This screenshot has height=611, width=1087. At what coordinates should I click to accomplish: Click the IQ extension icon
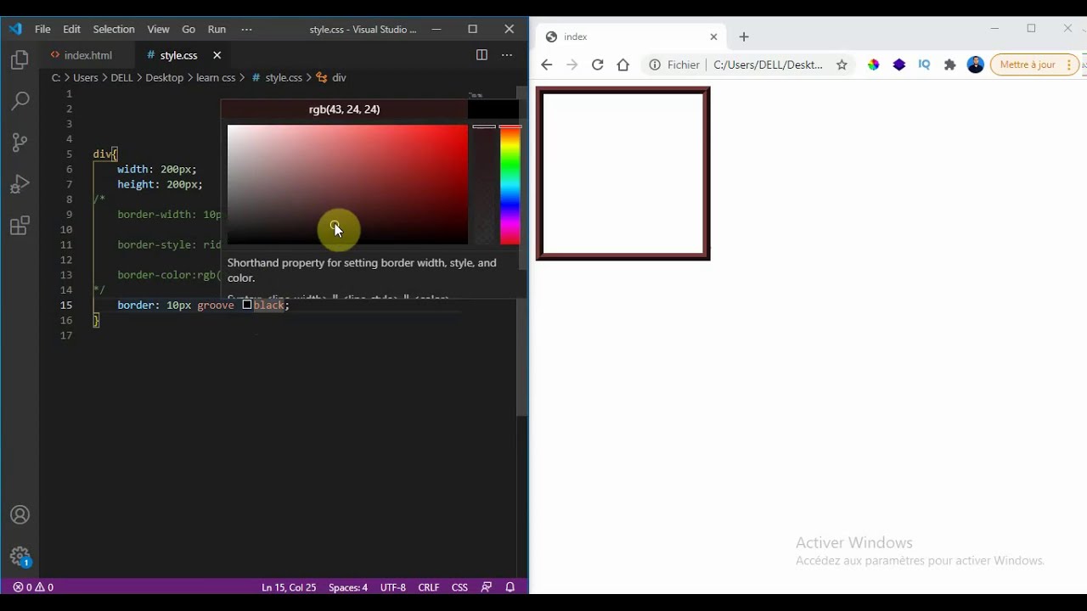(x=925, y=64)
